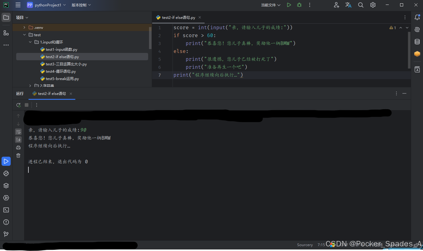This screenshot has height=251, width=423.
Task: Open pythonProject1 project dropdown
Action: click(46, 5)
